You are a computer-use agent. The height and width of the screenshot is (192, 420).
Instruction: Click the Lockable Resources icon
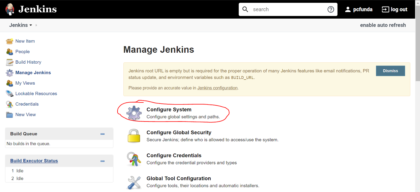click(x=10, y=94)
